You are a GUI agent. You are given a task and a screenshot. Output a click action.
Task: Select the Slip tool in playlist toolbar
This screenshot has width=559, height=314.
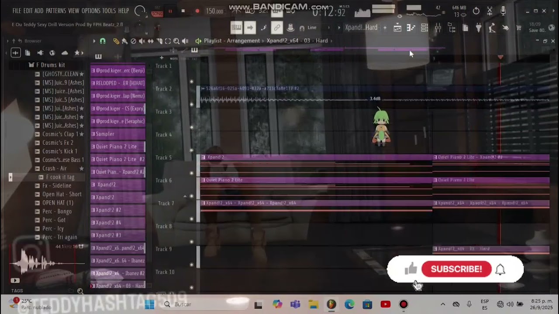coord(151,41)
